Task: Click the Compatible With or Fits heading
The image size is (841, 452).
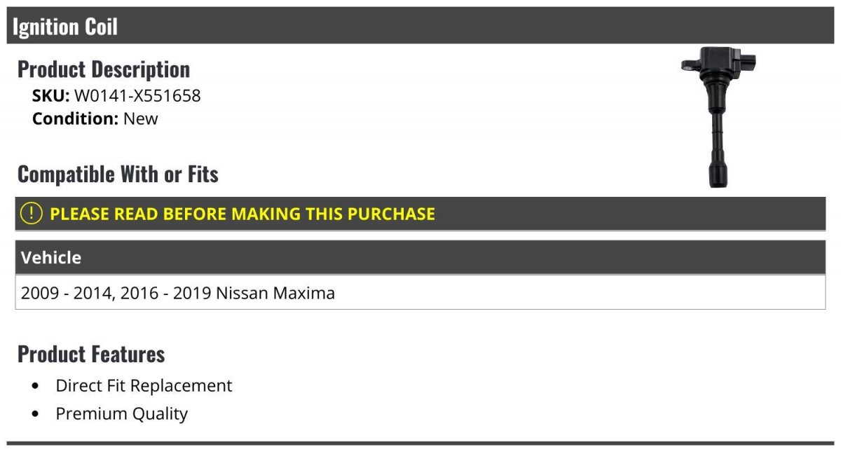Action: [x=118, y=174]
